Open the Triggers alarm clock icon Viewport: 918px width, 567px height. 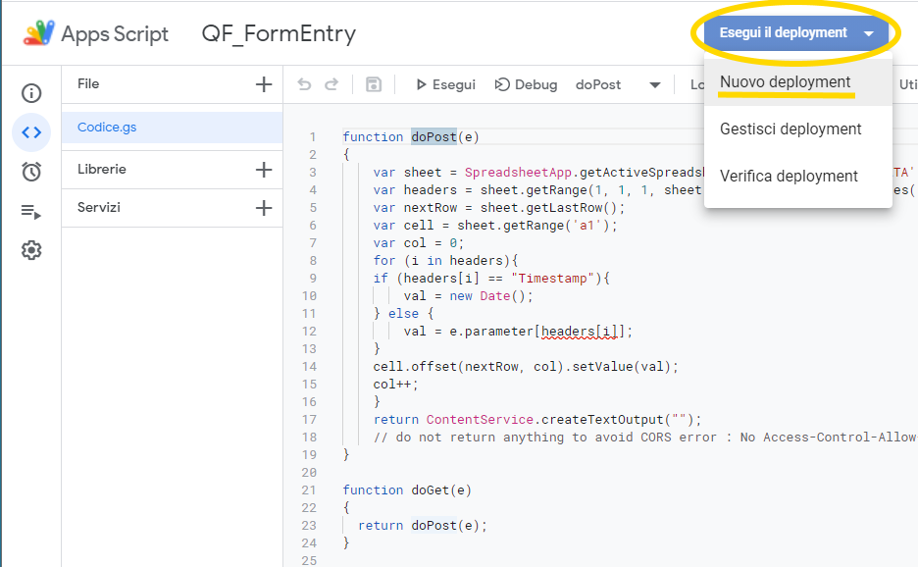[x=31, y=172]
